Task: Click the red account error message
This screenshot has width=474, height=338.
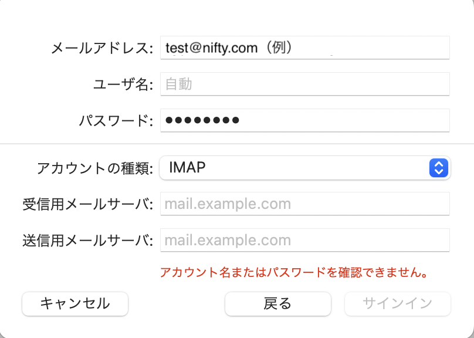Action: [x=293, y=272]
